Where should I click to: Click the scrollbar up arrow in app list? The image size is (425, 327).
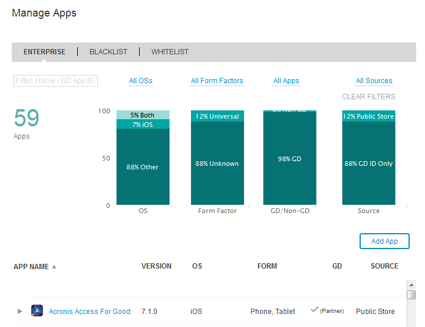411,284
